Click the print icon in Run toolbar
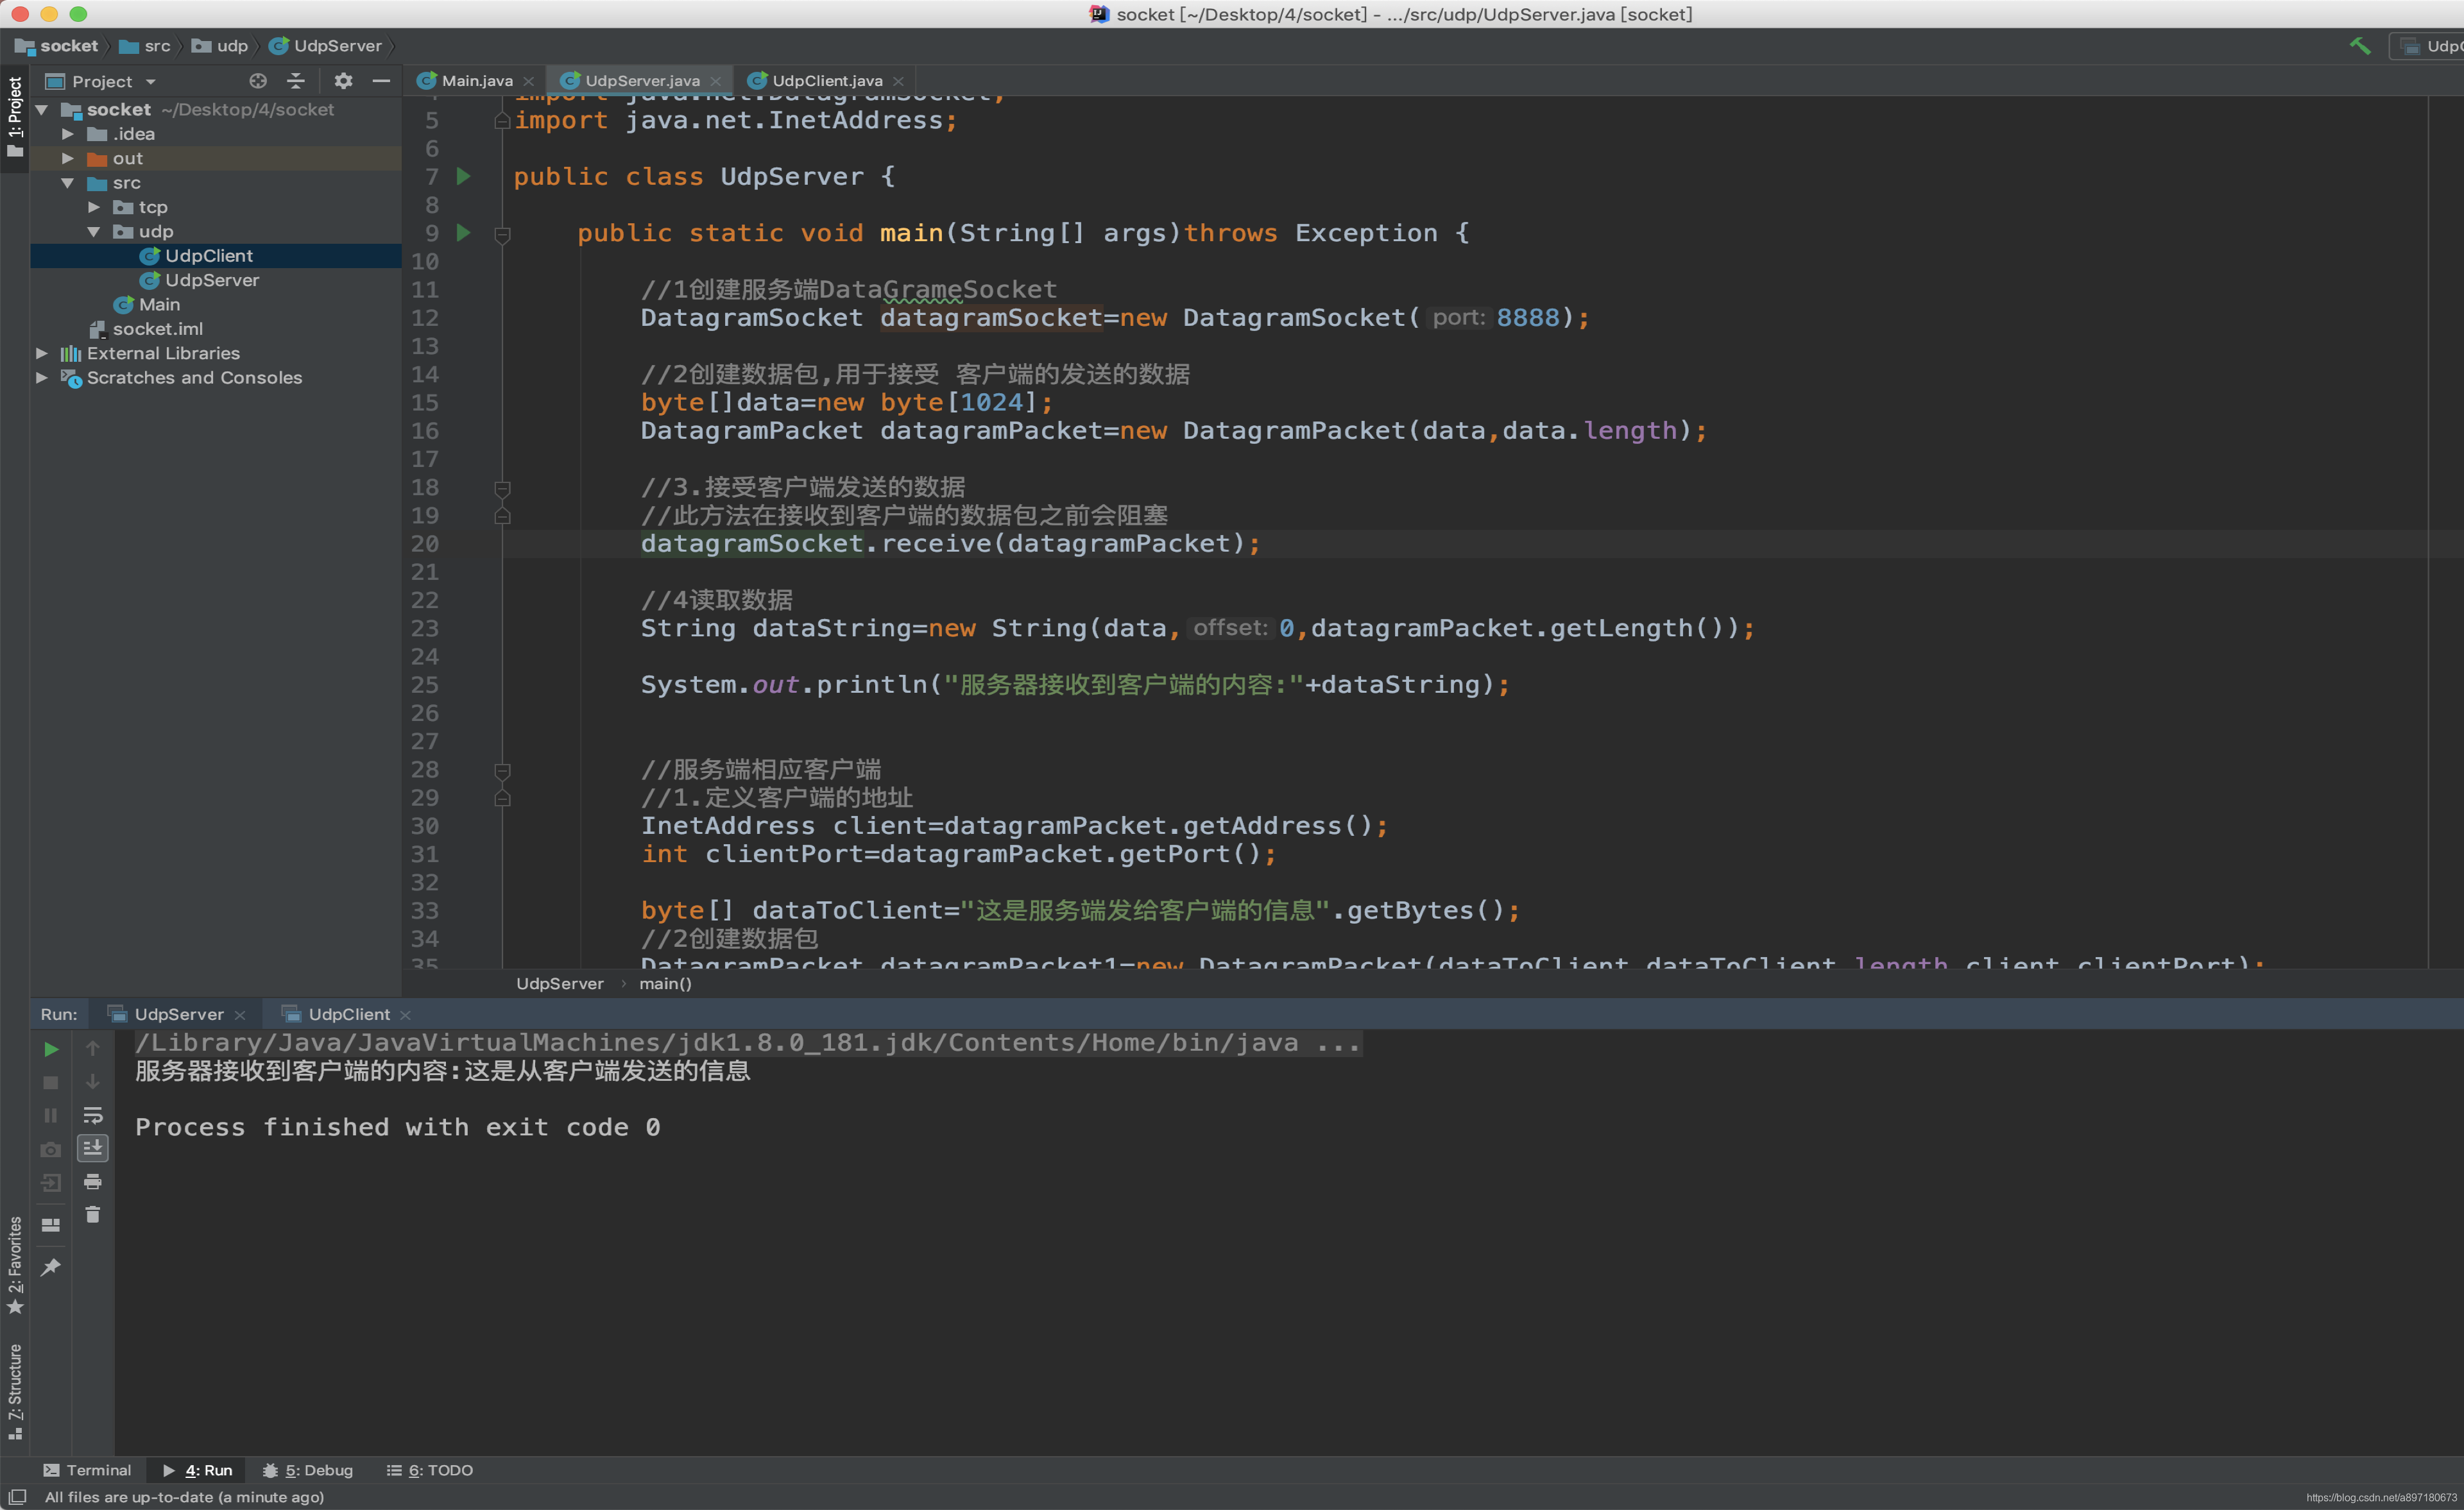The image size is (2464, 1510). 93,1182
